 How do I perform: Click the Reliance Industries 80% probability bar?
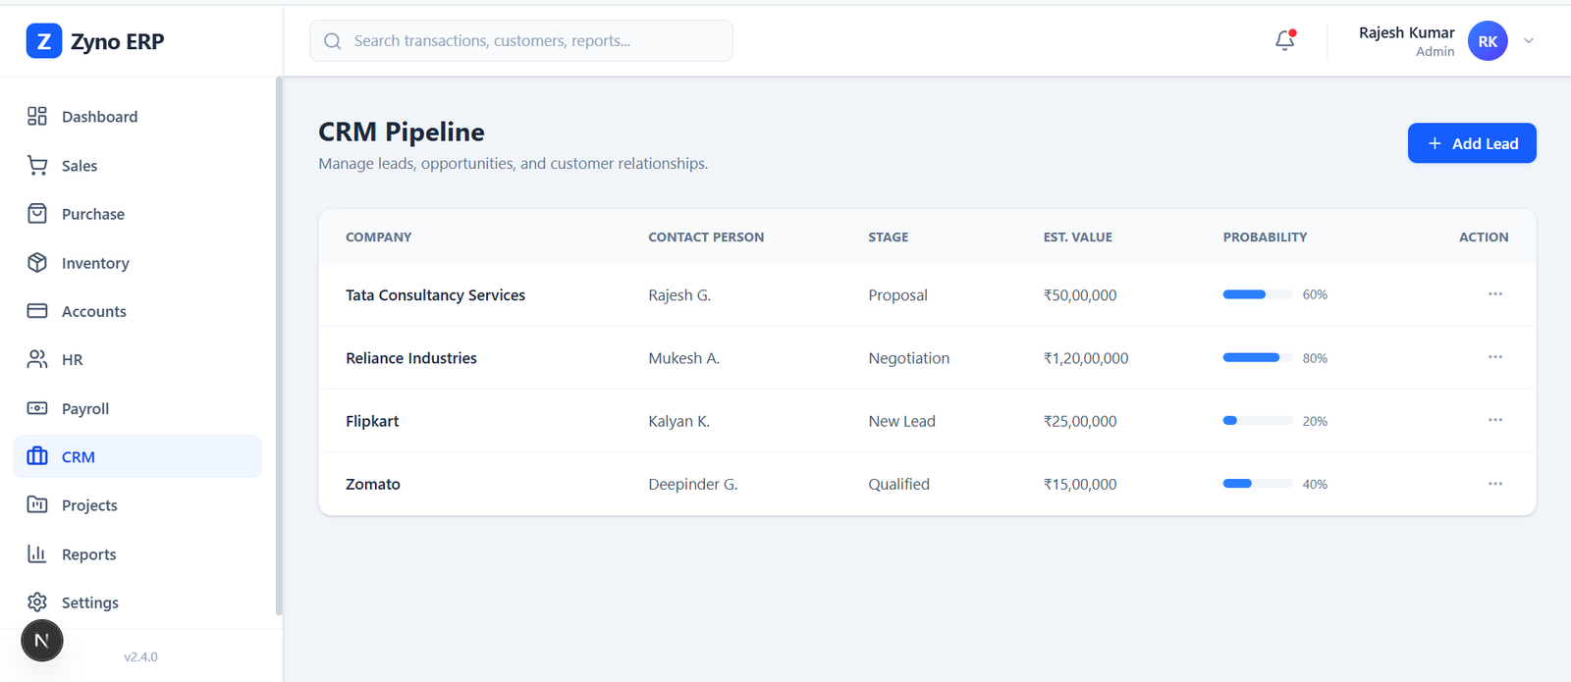coord(1257,358)
